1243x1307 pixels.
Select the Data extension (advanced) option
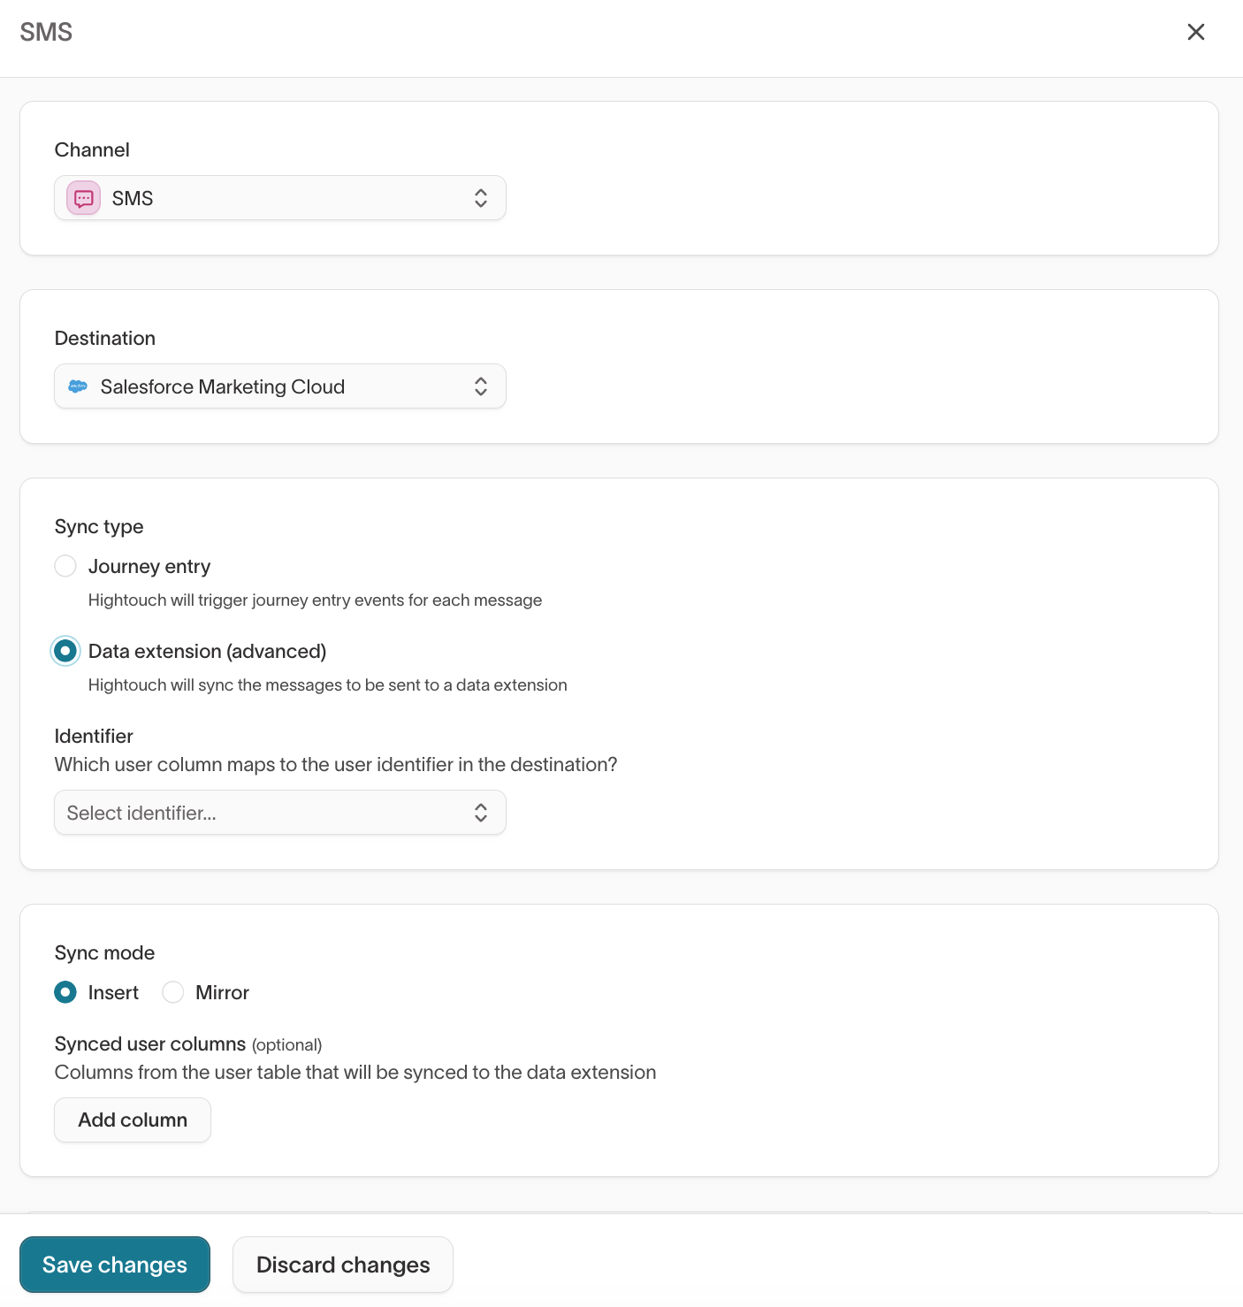65,651
